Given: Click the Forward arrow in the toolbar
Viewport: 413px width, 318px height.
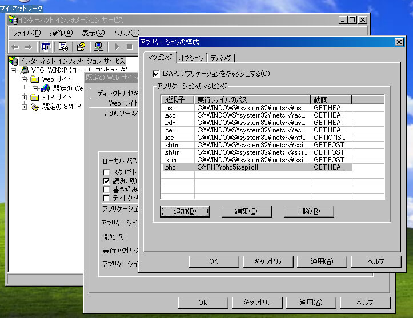Looking at the screenshot, I should [28, 47].
